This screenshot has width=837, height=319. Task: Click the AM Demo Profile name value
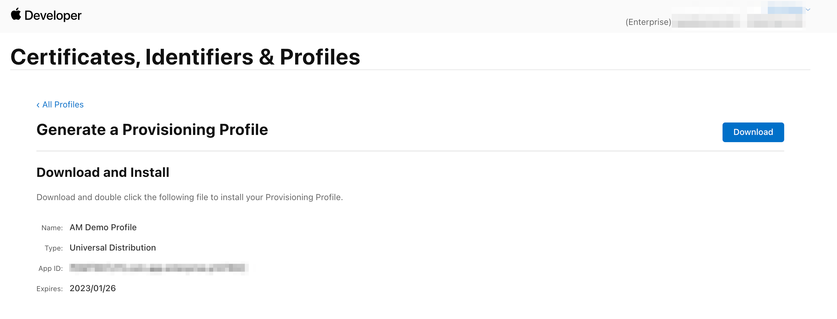tap(103, 227)
